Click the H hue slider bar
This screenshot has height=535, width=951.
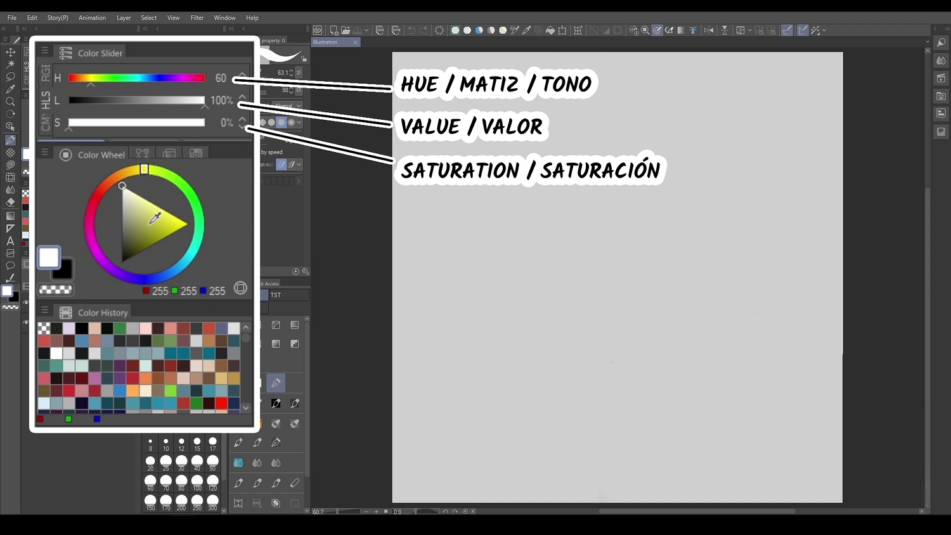click(136, 78)
